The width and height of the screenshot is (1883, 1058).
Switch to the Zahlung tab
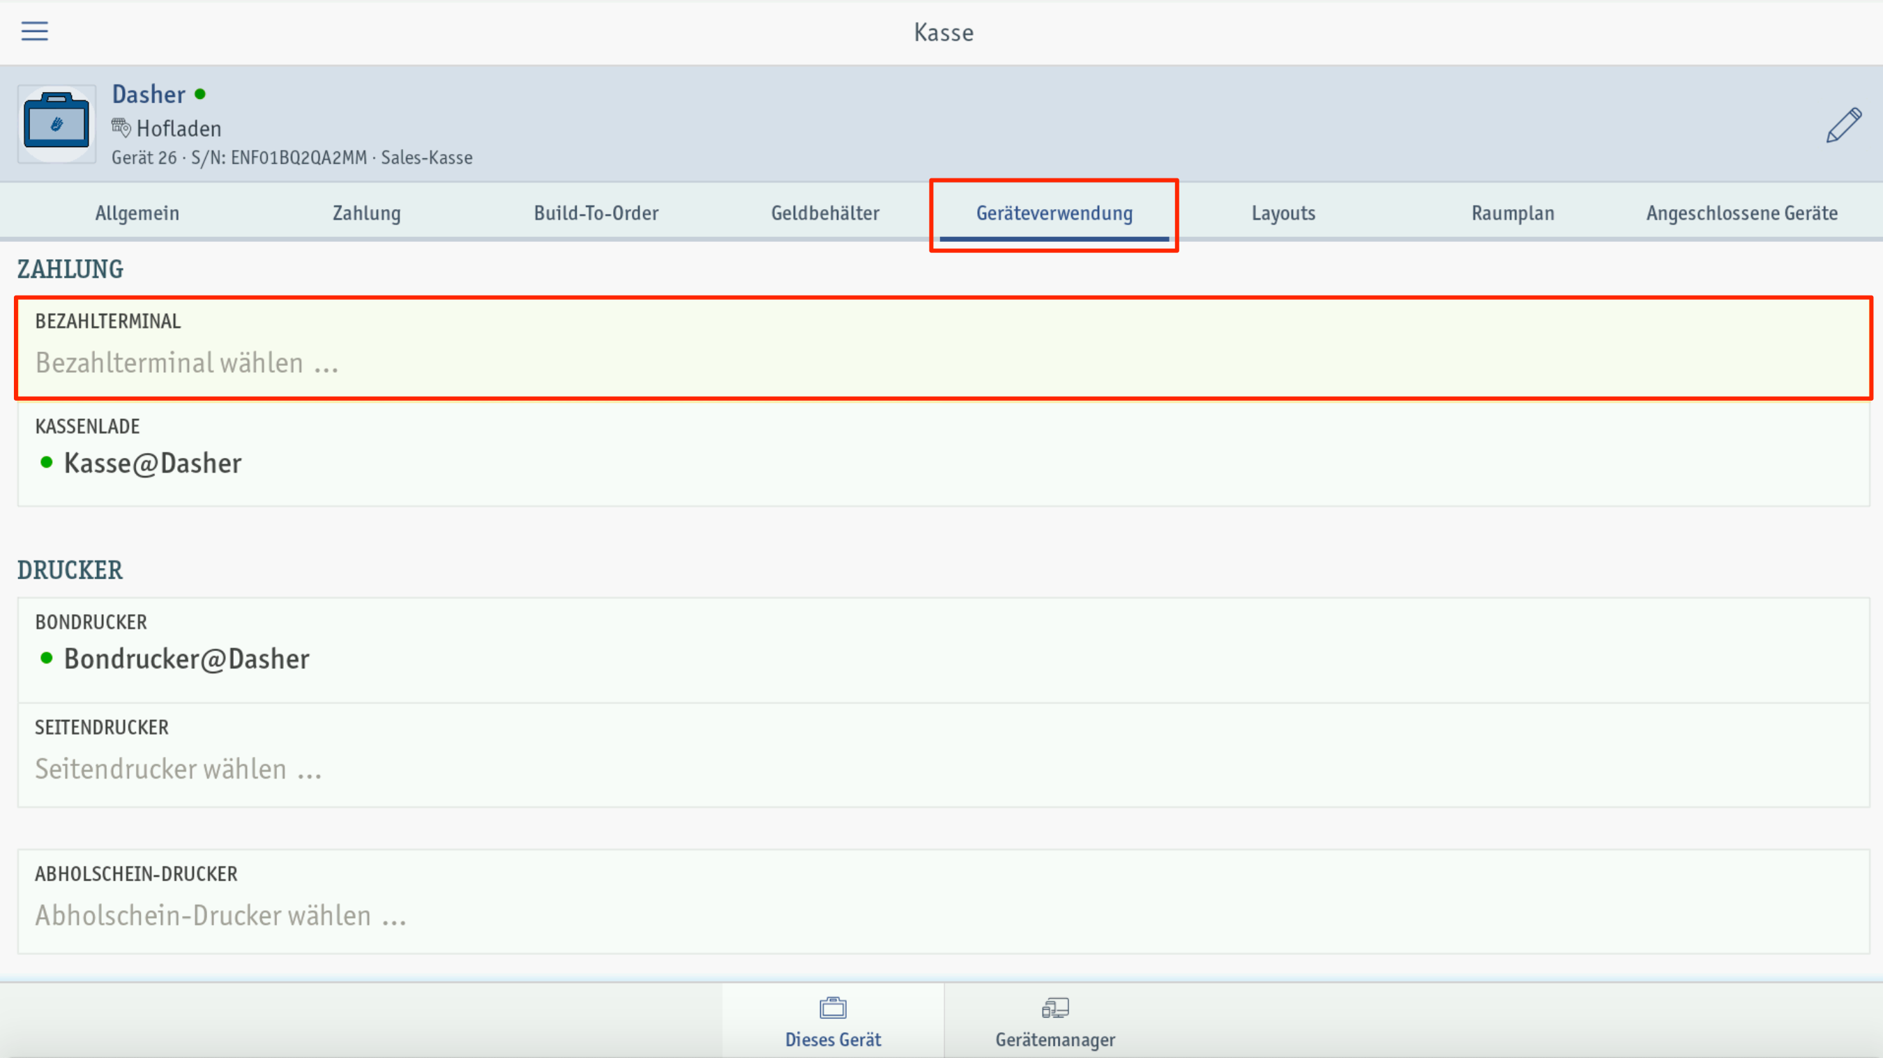click(366, 213)
